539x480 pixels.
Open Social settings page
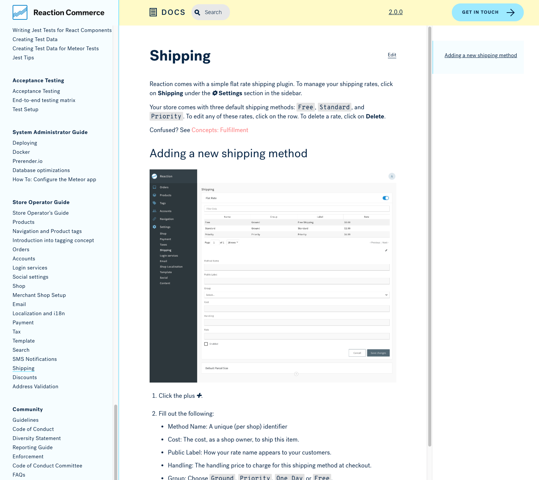[30, 277]
